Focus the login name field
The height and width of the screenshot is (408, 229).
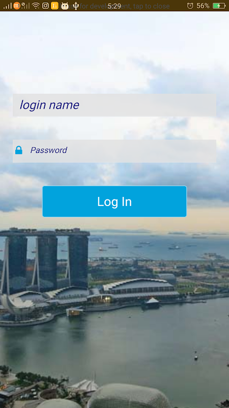114,105
